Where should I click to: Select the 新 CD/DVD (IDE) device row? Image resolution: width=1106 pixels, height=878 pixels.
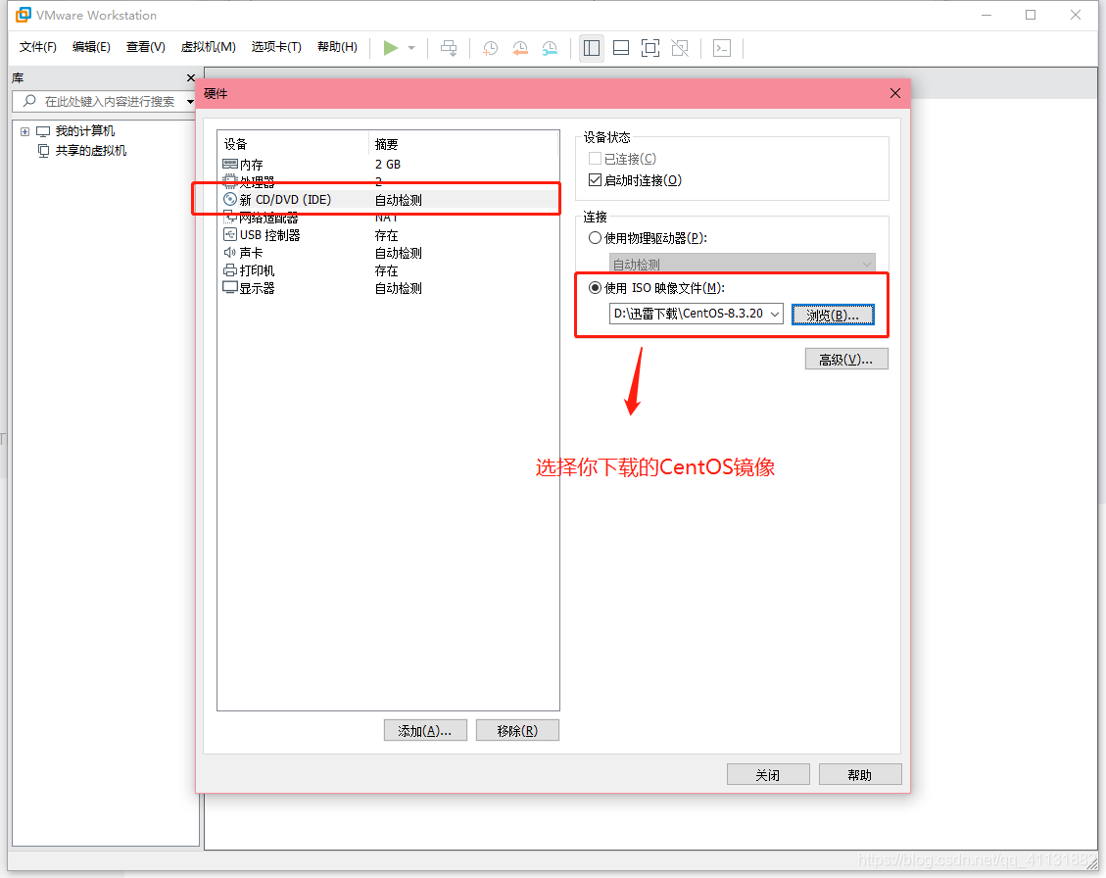tap(389, 200)
